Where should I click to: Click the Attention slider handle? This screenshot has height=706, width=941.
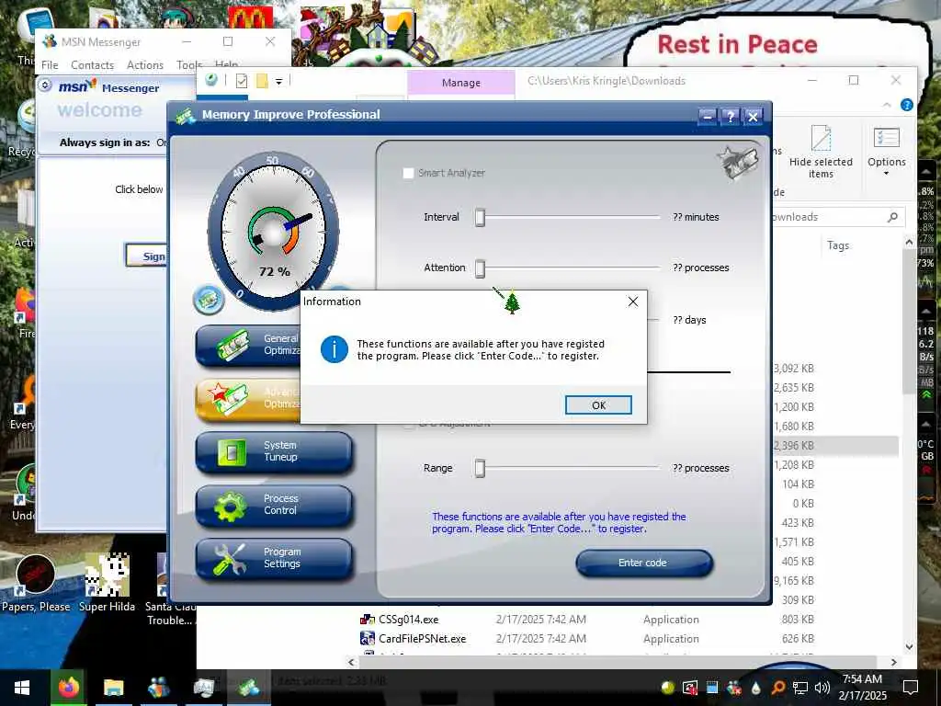(480, 268)
